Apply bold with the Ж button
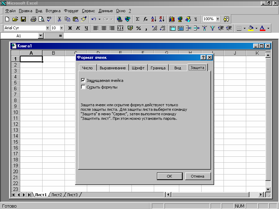The height and width of the screenshot is (209, 279). (x=70, y=28)
